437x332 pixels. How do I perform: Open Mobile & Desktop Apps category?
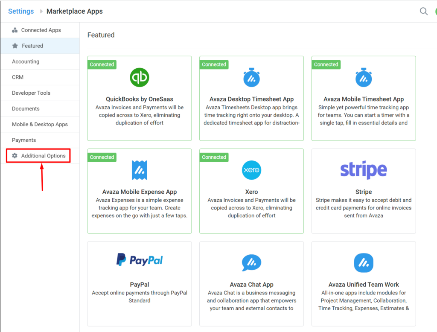pos(40,124)
